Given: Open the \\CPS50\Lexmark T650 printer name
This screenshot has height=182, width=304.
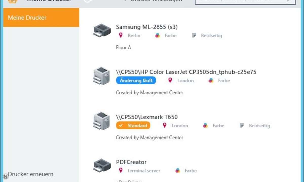Looking at the screenshot, I should point(147,117).
